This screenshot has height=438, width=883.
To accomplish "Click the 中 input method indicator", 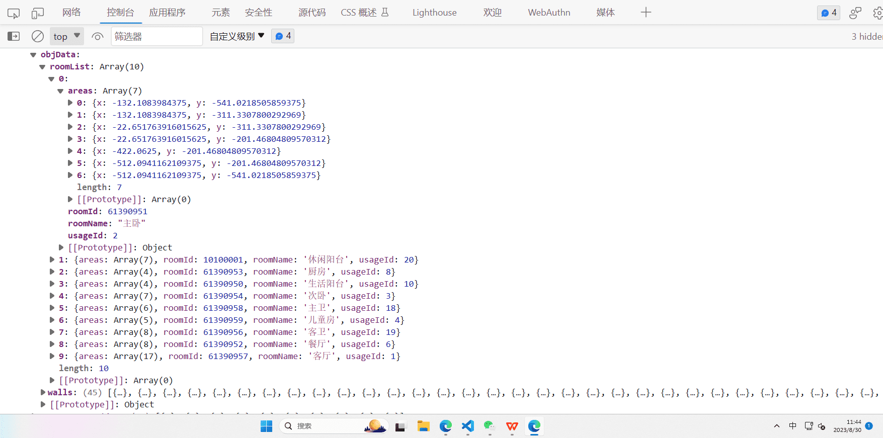I will pos(793,426).
